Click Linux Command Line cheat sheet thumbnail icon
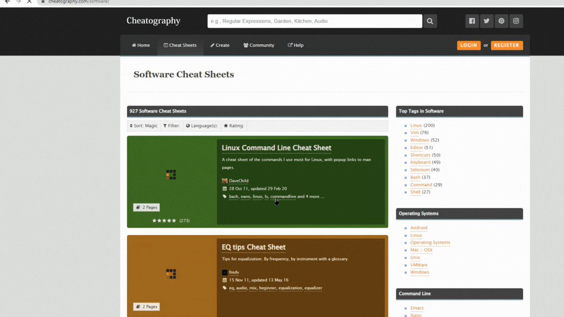This screenshot has width=564, height=317. 171,175
